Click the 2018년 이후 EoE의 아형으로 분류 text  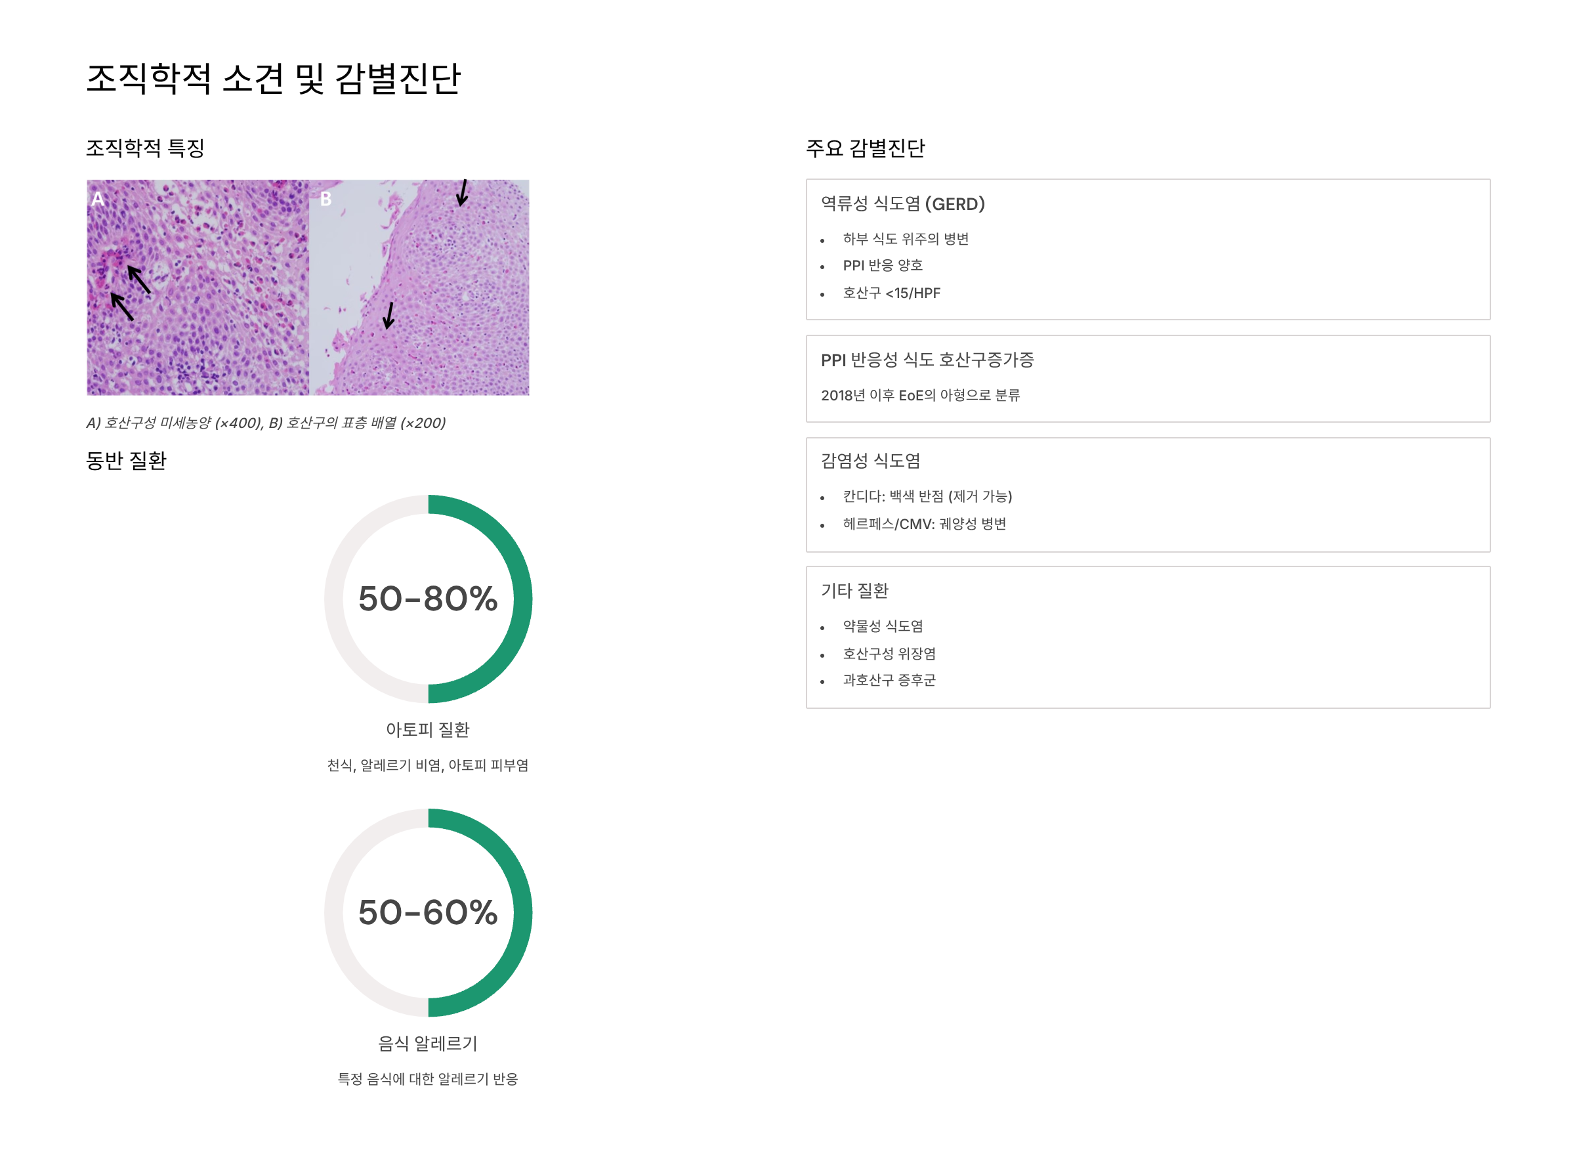[920, 396]
